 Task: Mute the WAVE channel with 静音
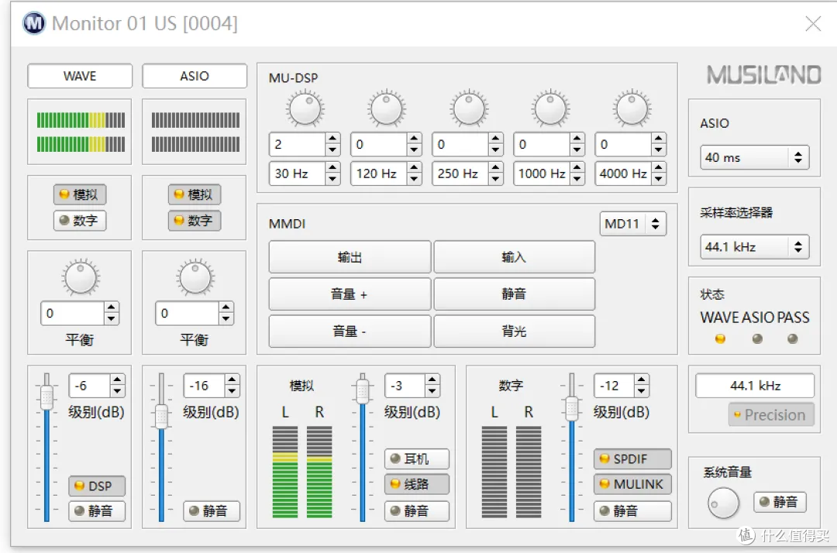coord(97,511)
